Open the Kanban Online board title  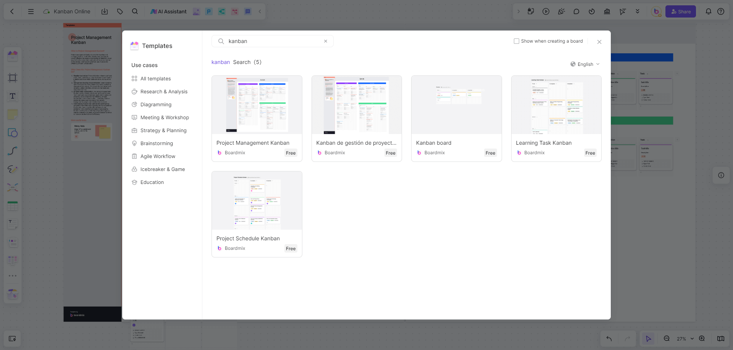pos(72,11)
